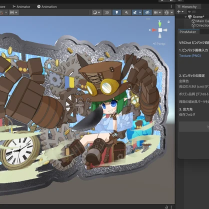Select the Hierarchy tab
The width and height of the screenshot is (209, 209).
[187, 6]
